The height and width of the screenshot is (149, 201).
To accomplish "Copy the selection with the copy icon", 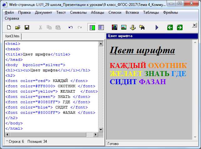I will (x=49, y=27).
